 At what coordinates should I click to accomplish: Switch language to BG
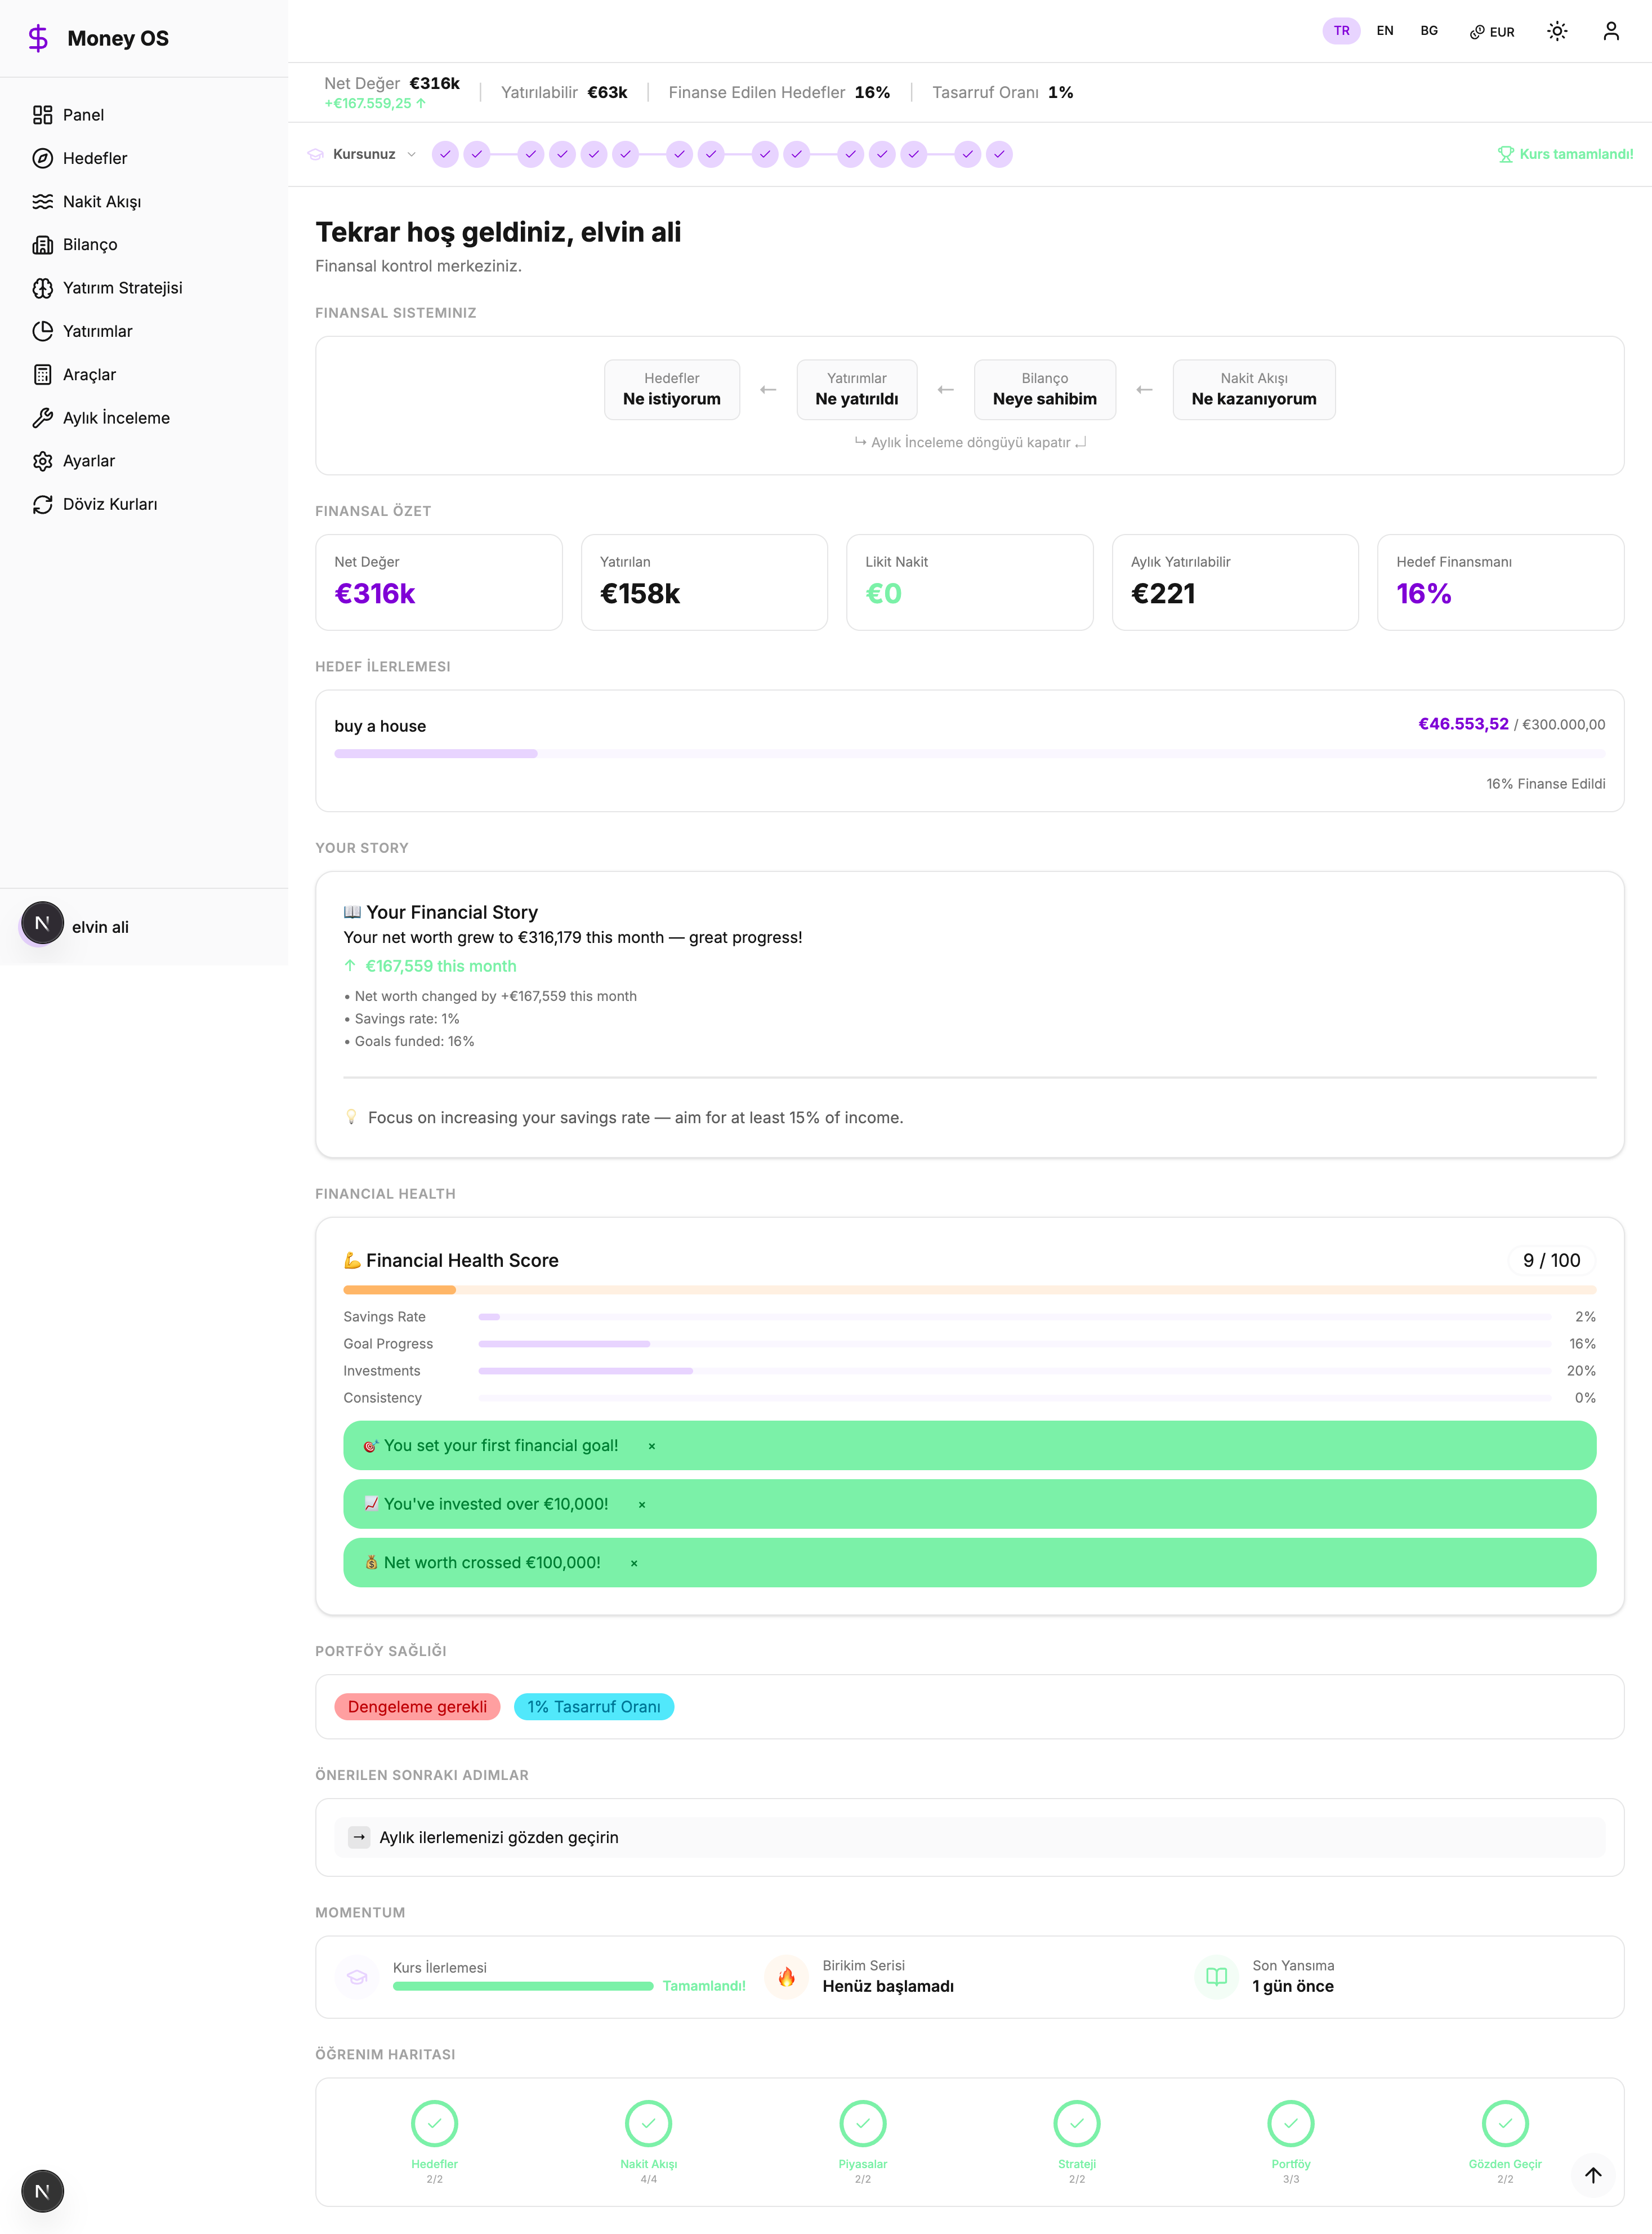(x=1429, y=31)
